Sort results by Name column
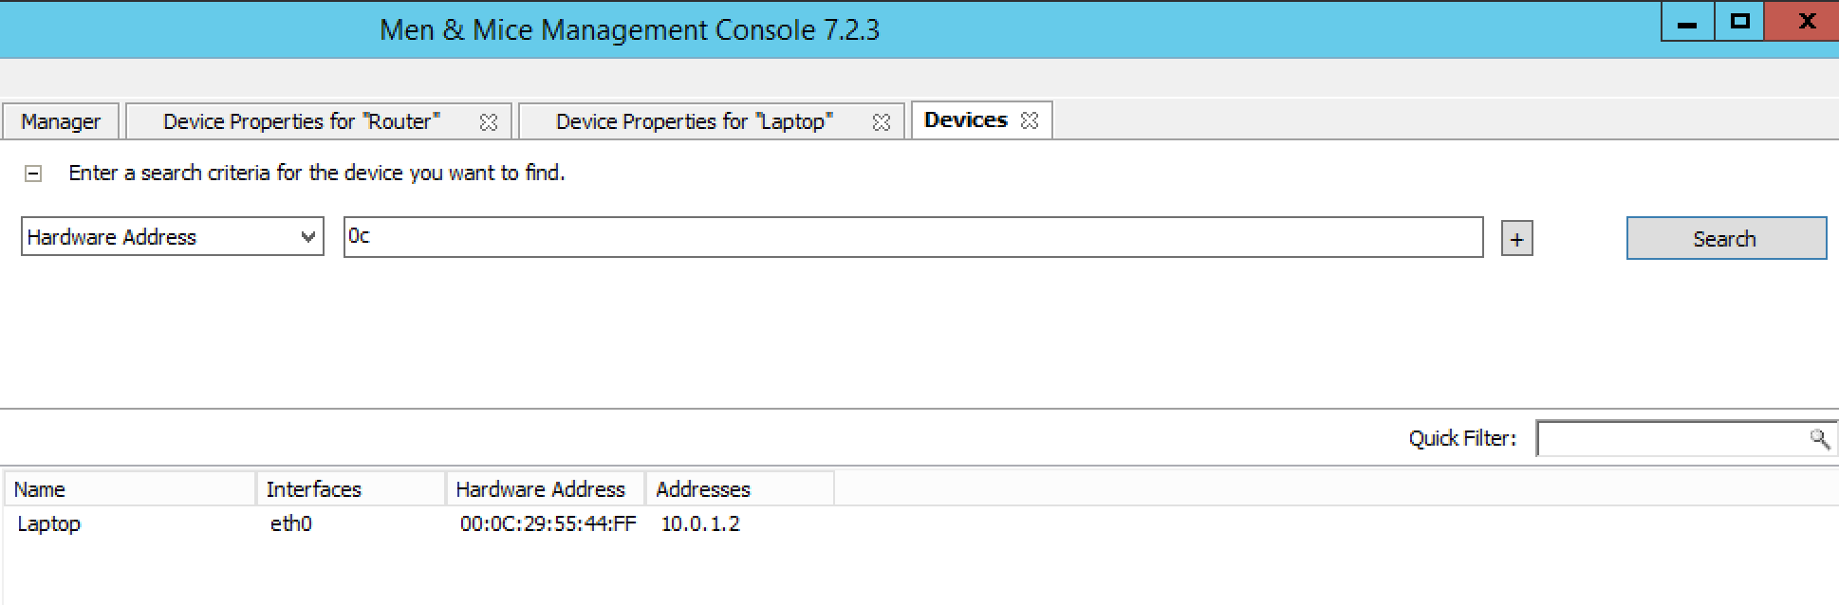This screenshot has height=605, width=1839. pos(130,489)
